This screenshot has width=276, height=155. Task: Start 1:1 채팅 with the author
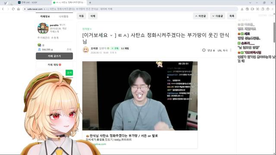[x=125, y=48]
